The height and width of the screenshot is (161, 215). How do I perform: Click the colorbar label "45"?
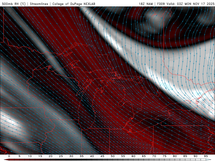click(102, 156)
